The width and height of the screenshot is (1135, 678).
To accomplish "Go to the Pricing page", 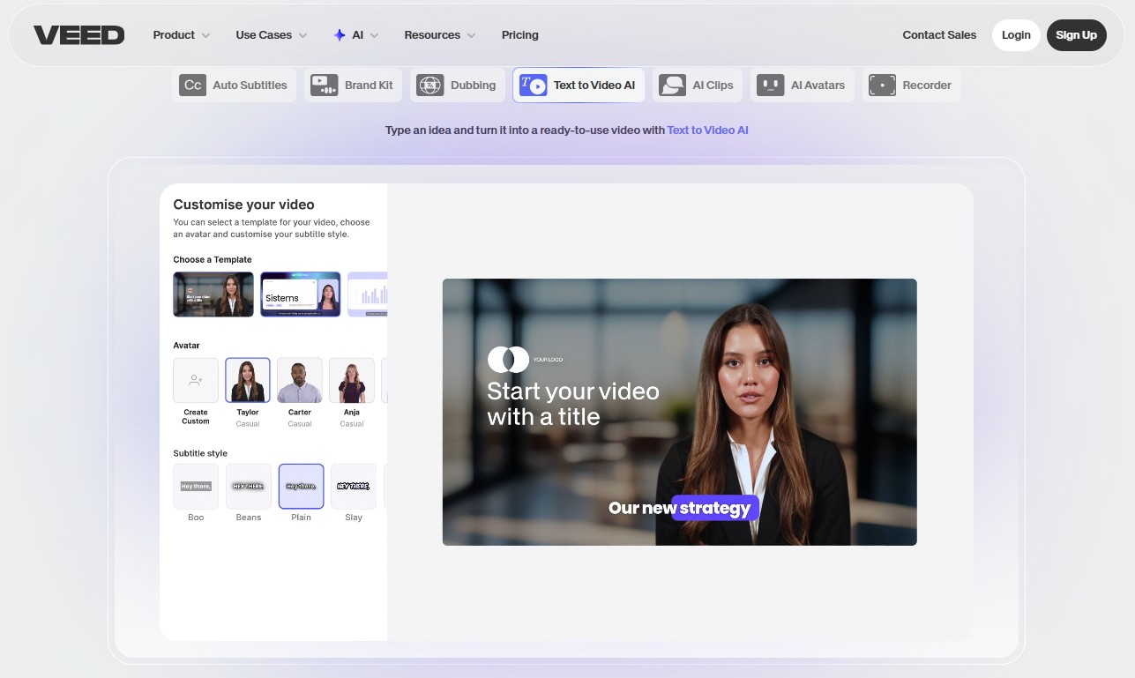I will [x=519, y=35].
